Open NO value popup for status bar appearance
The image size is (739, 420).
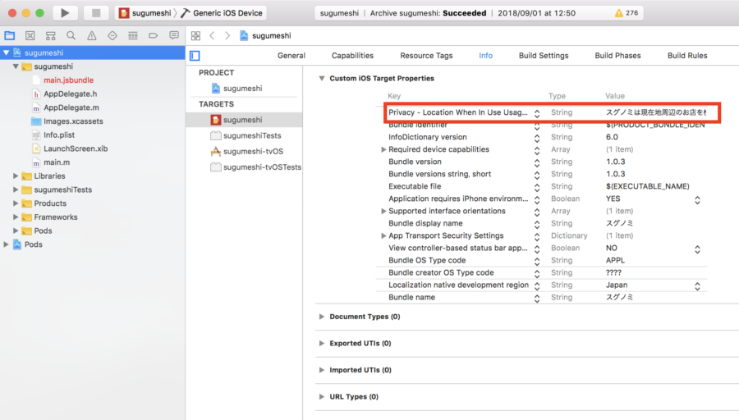[697, 249]
